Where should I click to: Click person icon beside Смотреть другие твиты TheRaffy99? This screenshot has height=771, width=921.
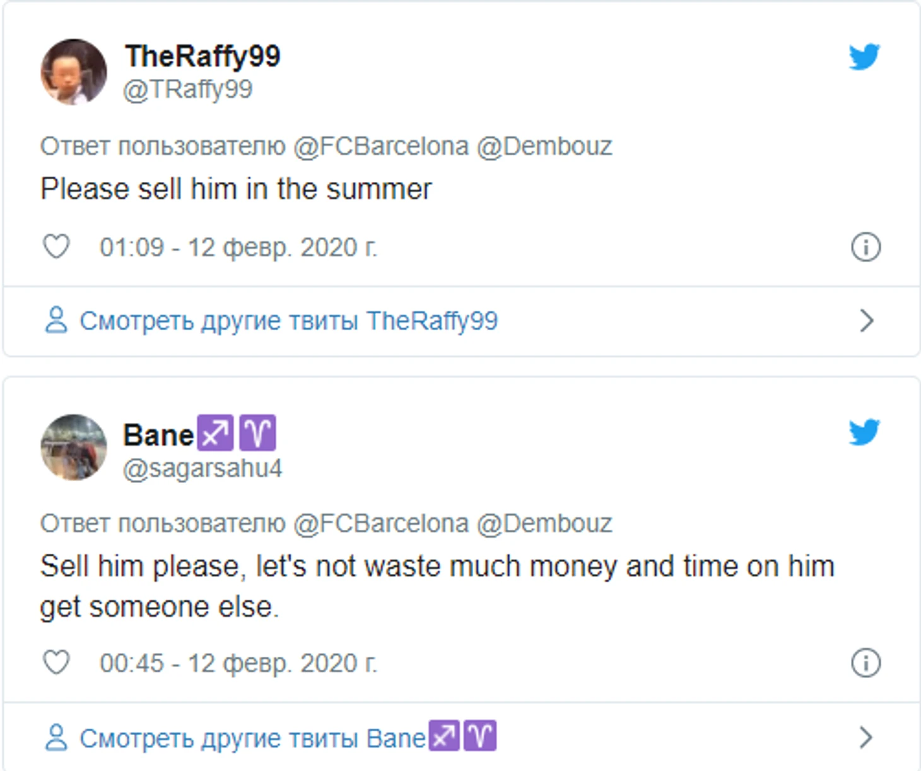click(56, 320)
